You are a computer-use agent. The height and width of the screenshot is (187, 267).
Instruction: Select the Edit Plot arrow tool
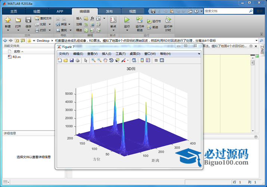[86, 60]
